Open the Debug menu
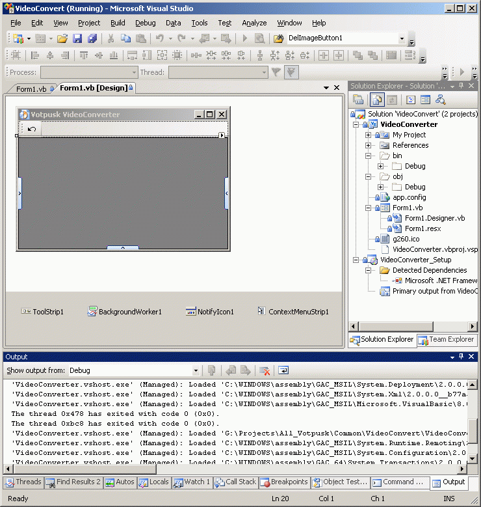Viewport: 481px width, 507px height. [x=146, y=23]
